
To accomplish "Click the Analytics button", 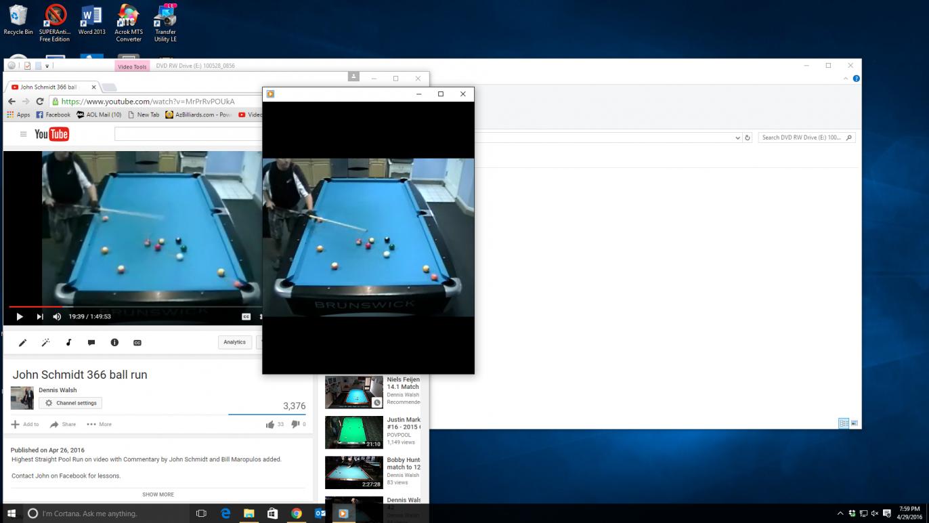I will pos(234,342).
